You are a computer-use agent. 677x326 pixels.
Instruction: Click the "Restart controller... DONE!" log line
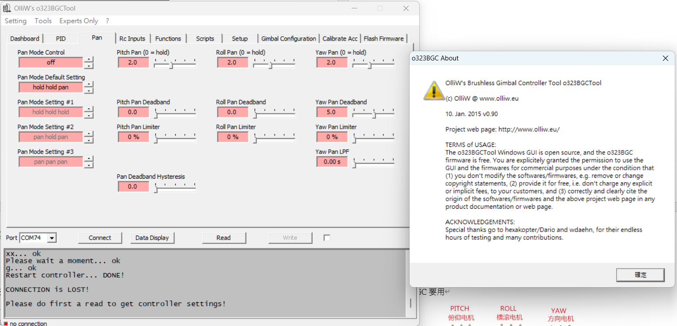coord(65,275)
